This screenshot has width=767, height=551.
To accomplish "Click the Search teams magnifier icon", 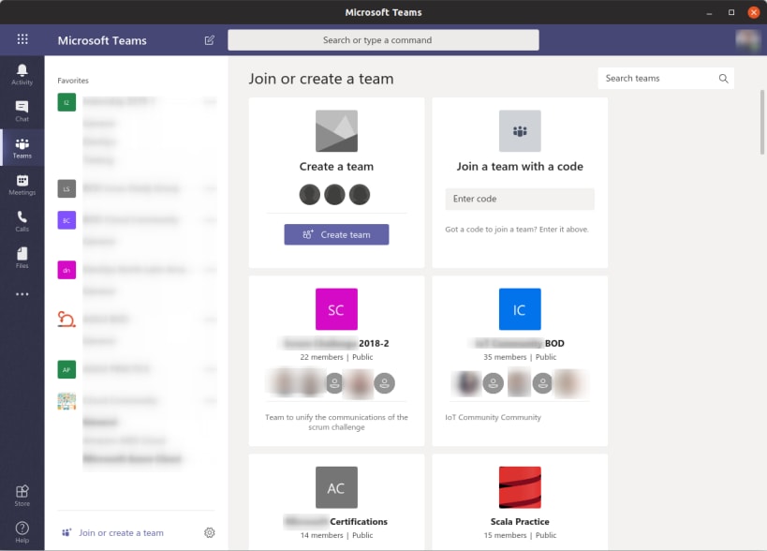I will [x=724, y=79].
